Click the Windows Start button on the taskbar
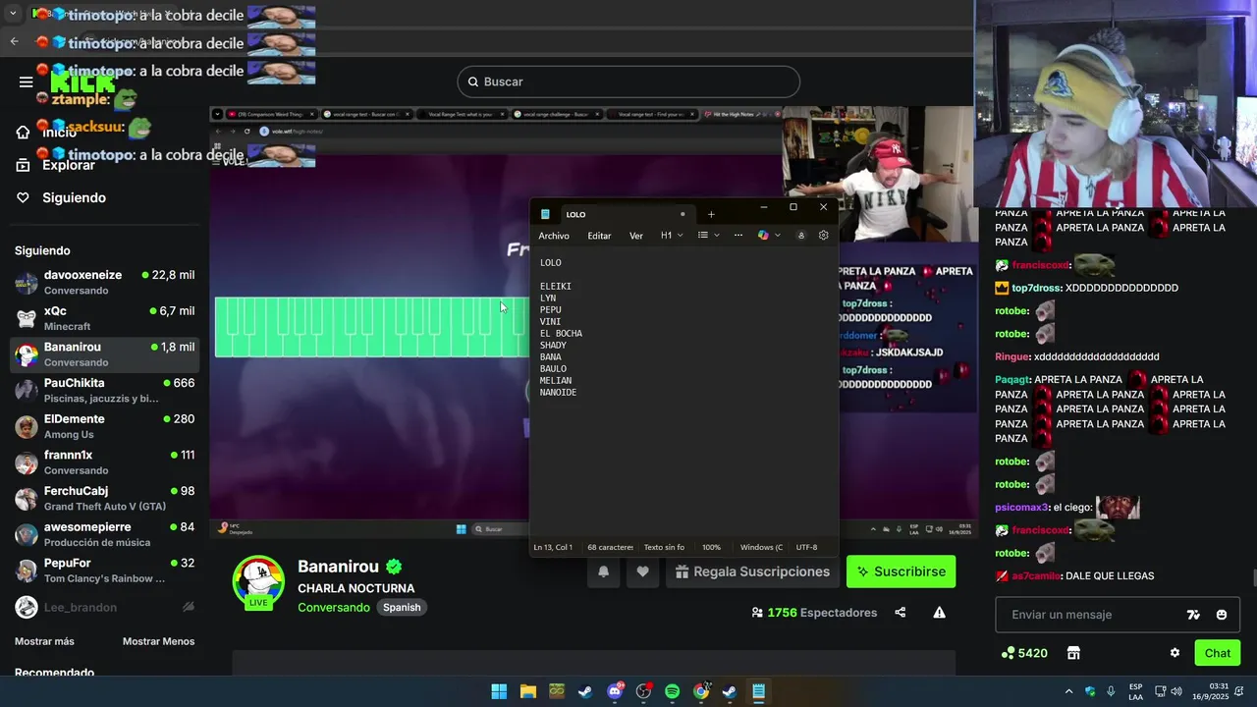The height and width of the screenshot is (707, 1257). 499,691
